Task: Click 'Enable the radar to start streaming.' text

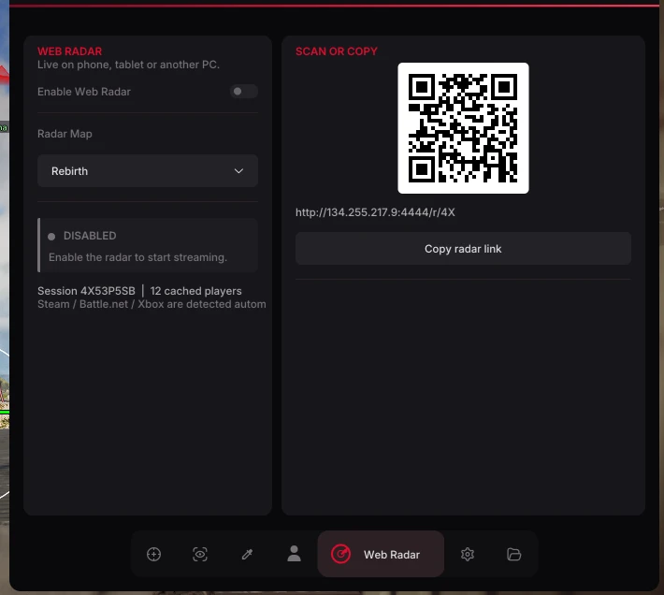Action: [137, 257]
